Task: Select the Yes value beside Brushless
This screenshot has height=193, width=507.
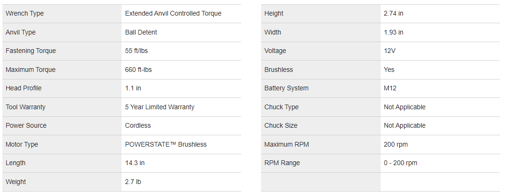Action: click(389, 70)
